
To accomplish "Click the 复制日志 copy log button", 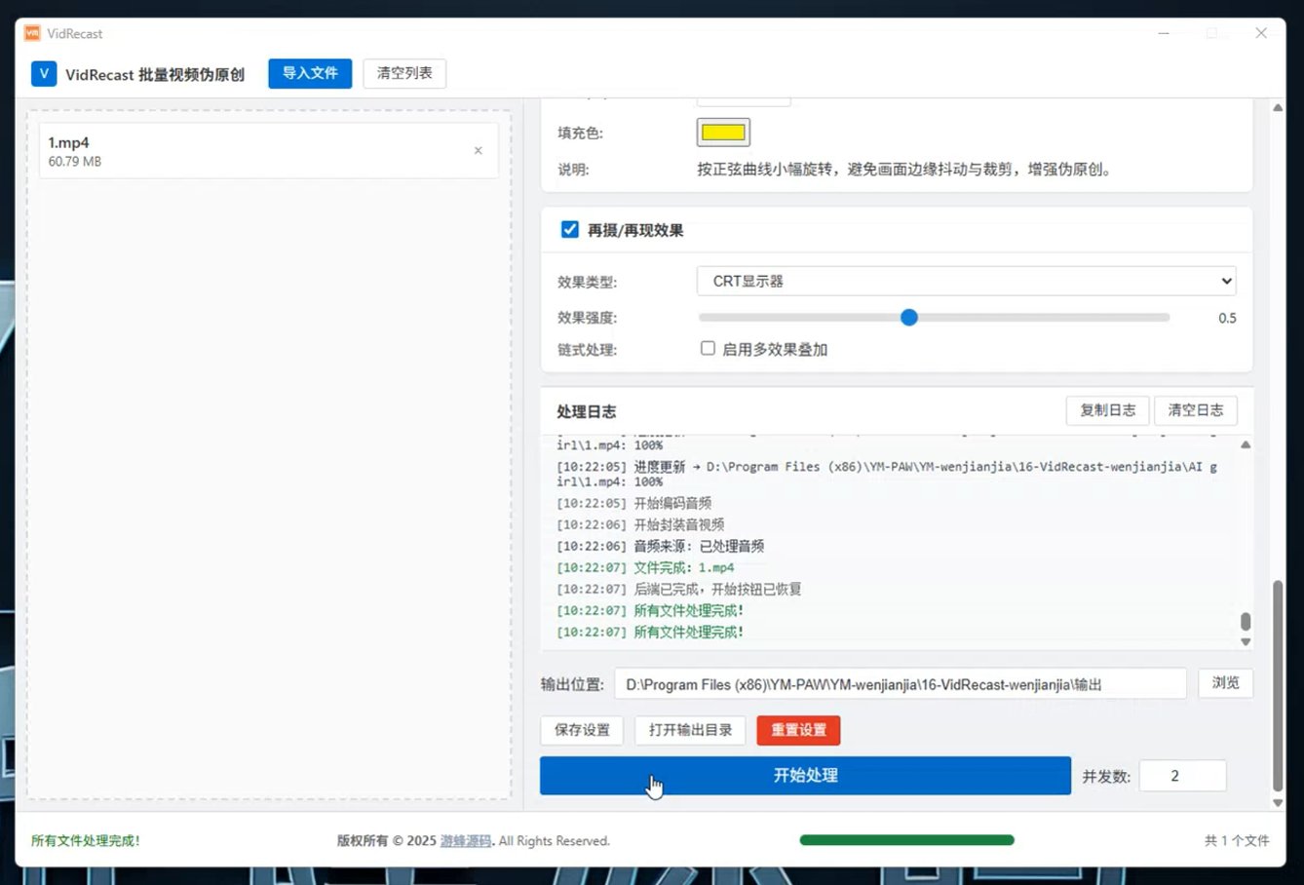I will click(1107, 410).
